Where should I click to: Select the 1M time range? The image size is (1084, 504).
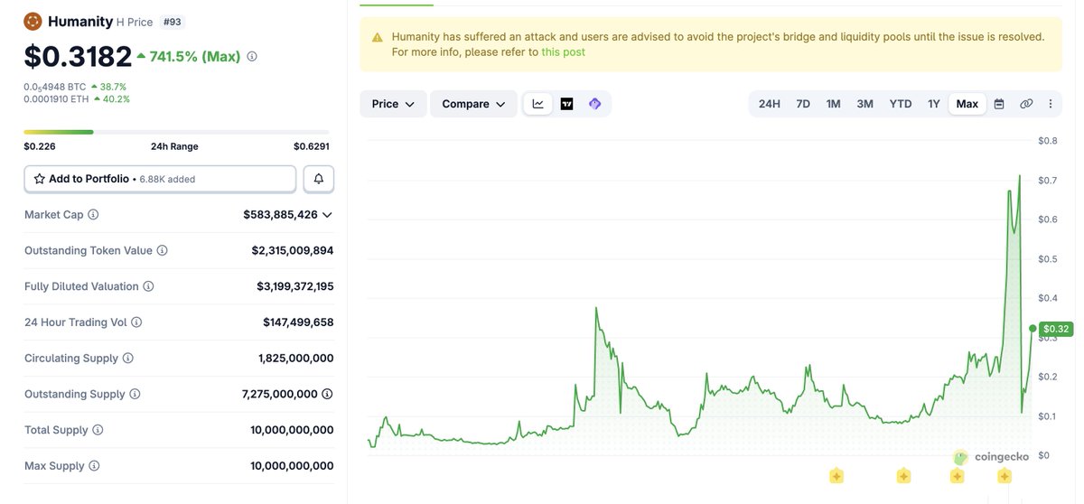coord(833,104)
